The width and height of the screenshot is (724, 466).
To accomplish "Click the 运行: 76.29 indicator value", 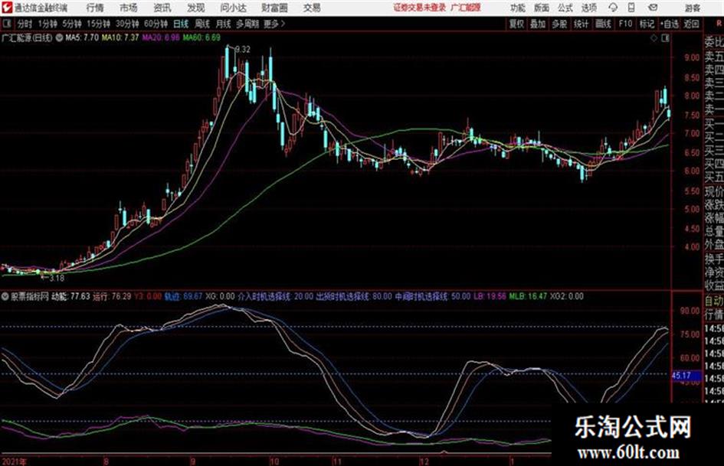I will [x=112, y=296].
